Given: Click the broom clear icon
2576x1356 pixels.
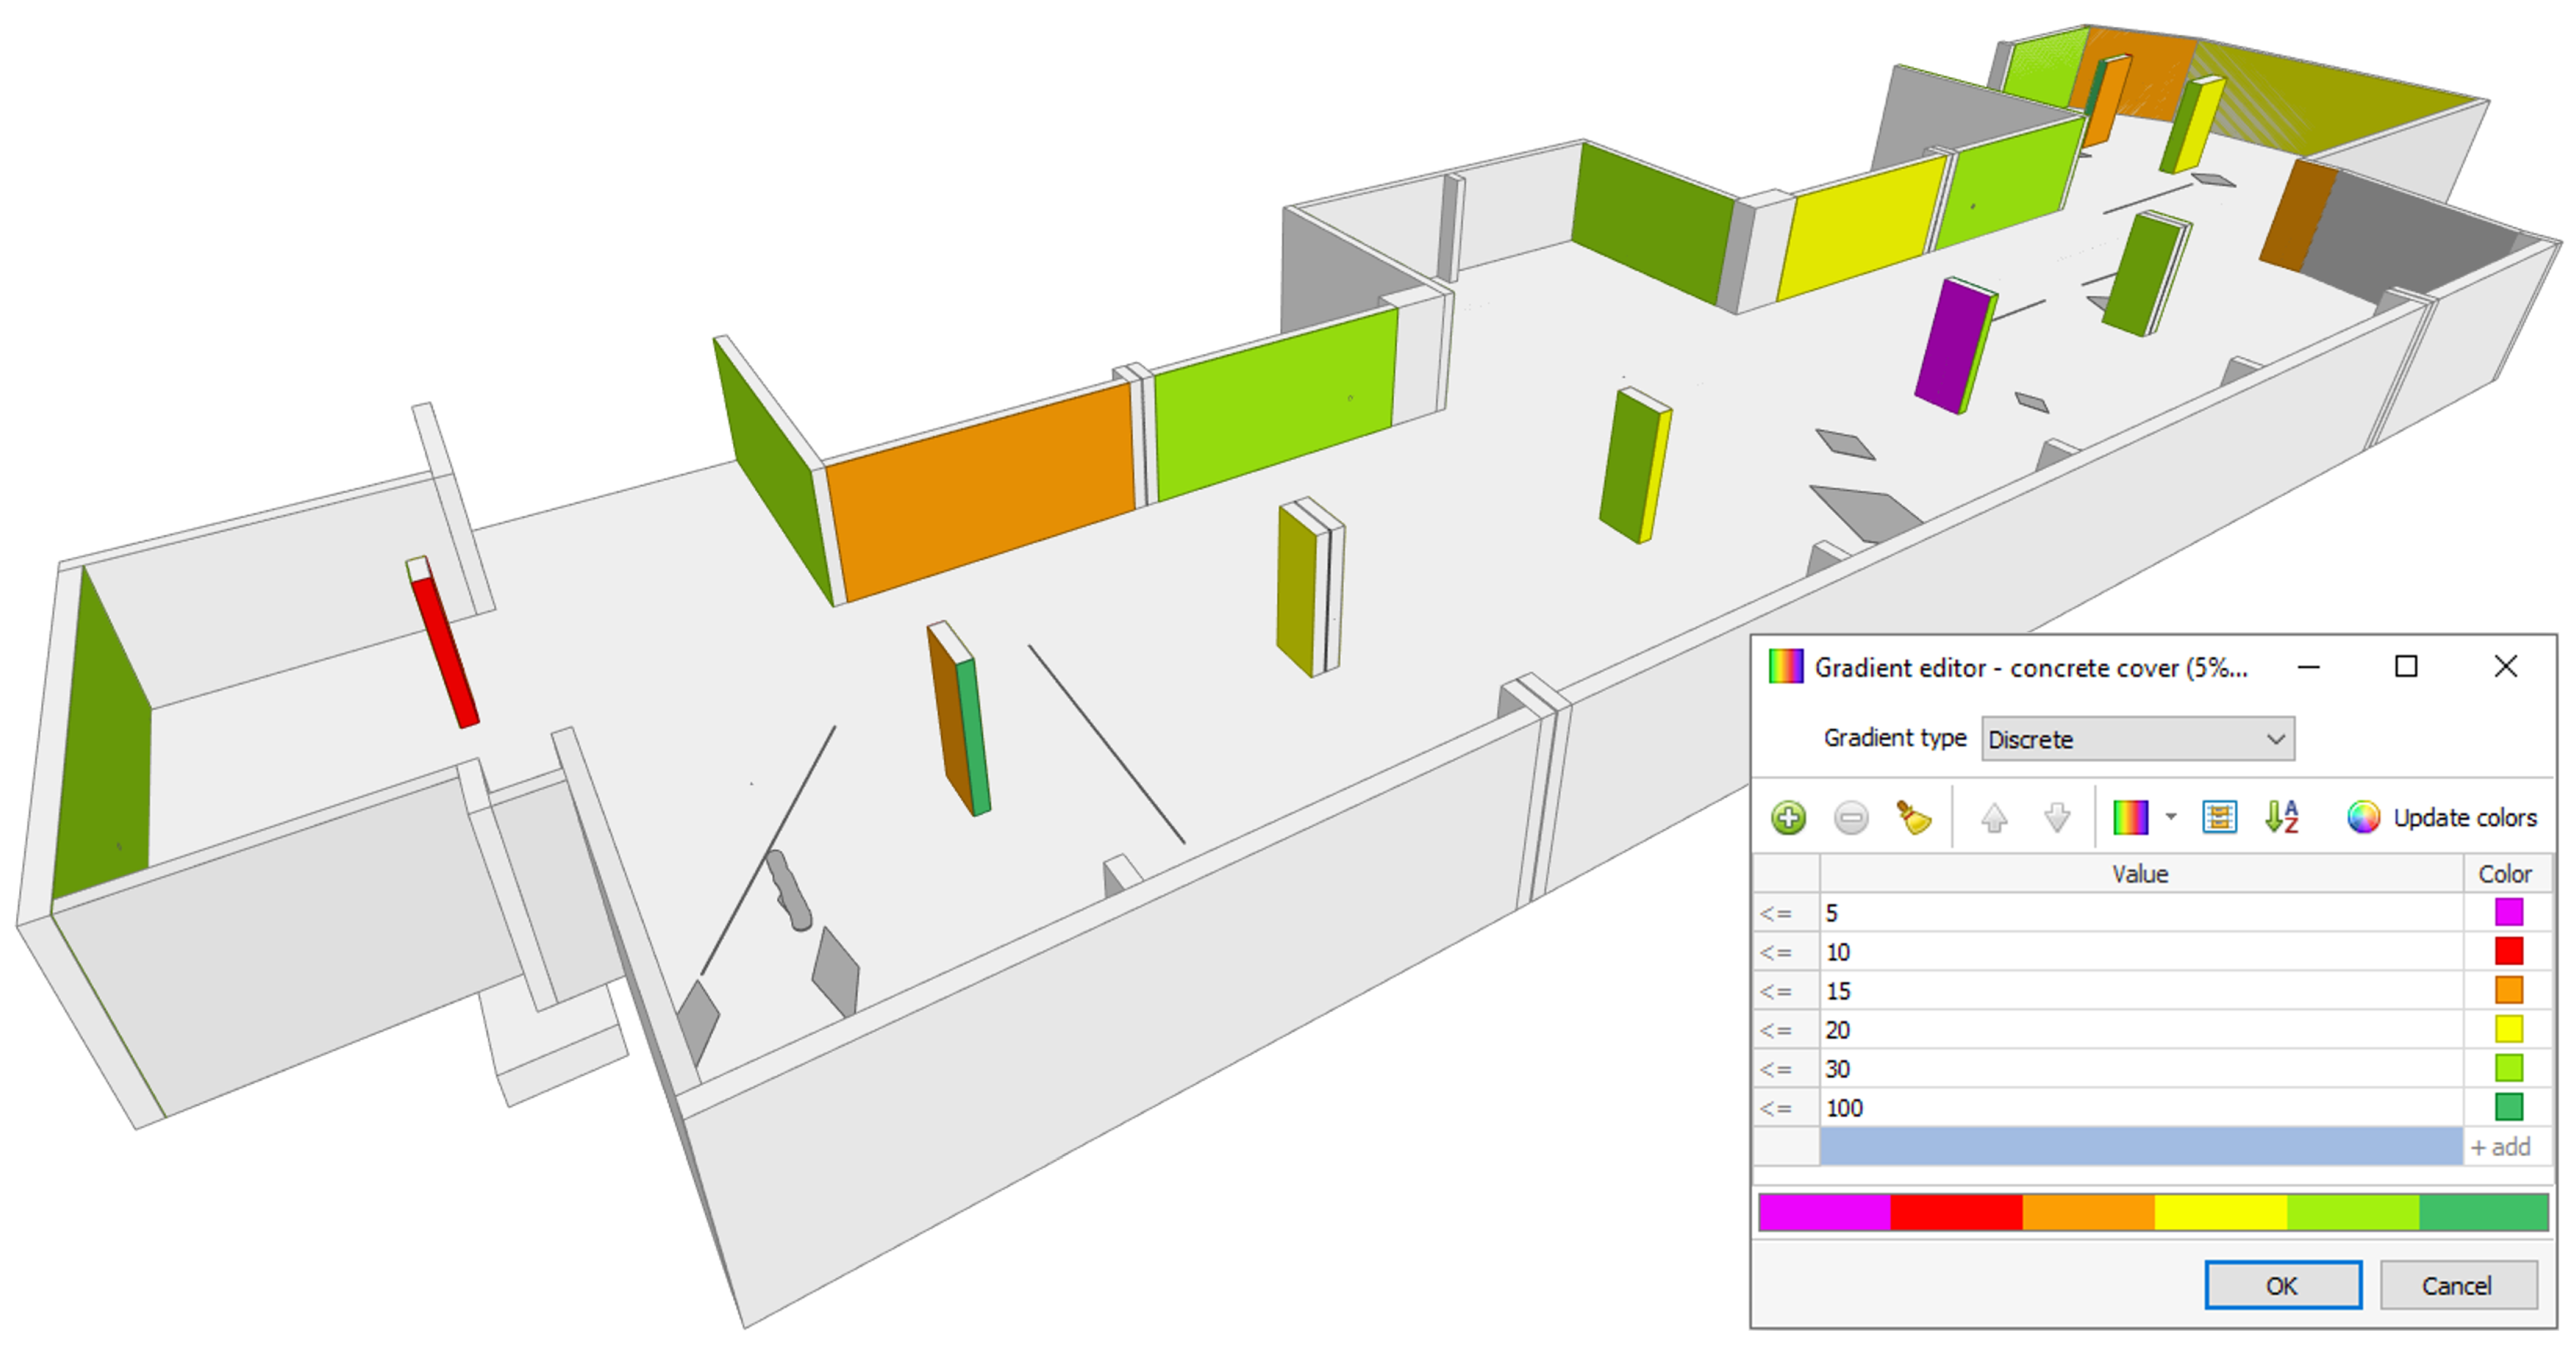Looking at the screenshot, I should 1914,818.
